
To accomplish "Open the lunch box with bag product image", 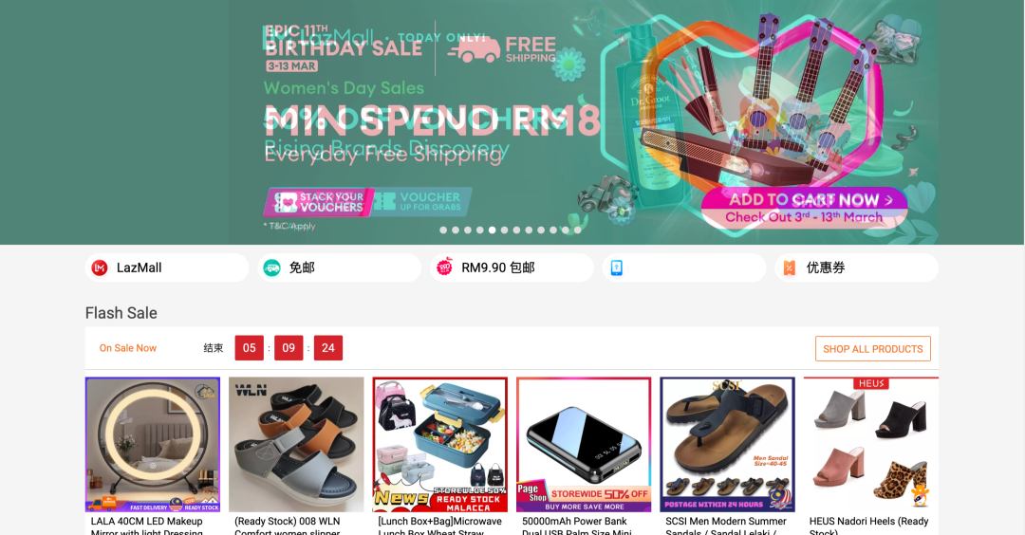I will pyautogui.click(x=440, y=444).
